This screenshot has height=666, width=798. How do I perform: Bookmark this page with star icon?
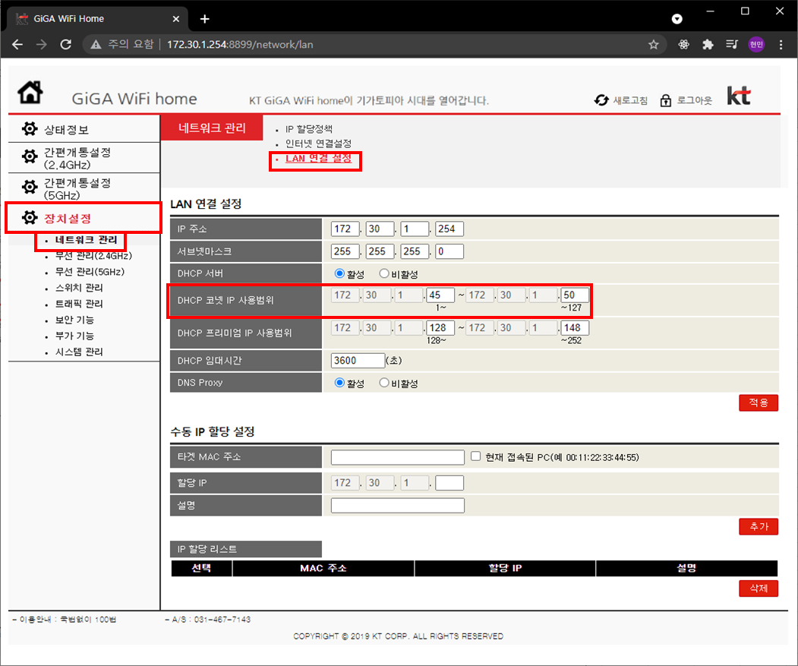click(654, 45)
